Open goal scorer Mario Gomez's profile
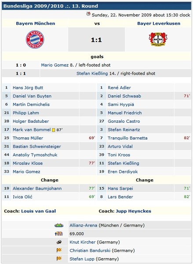Image resolution: width=193 pixels, height=264 pixels. 55,65
